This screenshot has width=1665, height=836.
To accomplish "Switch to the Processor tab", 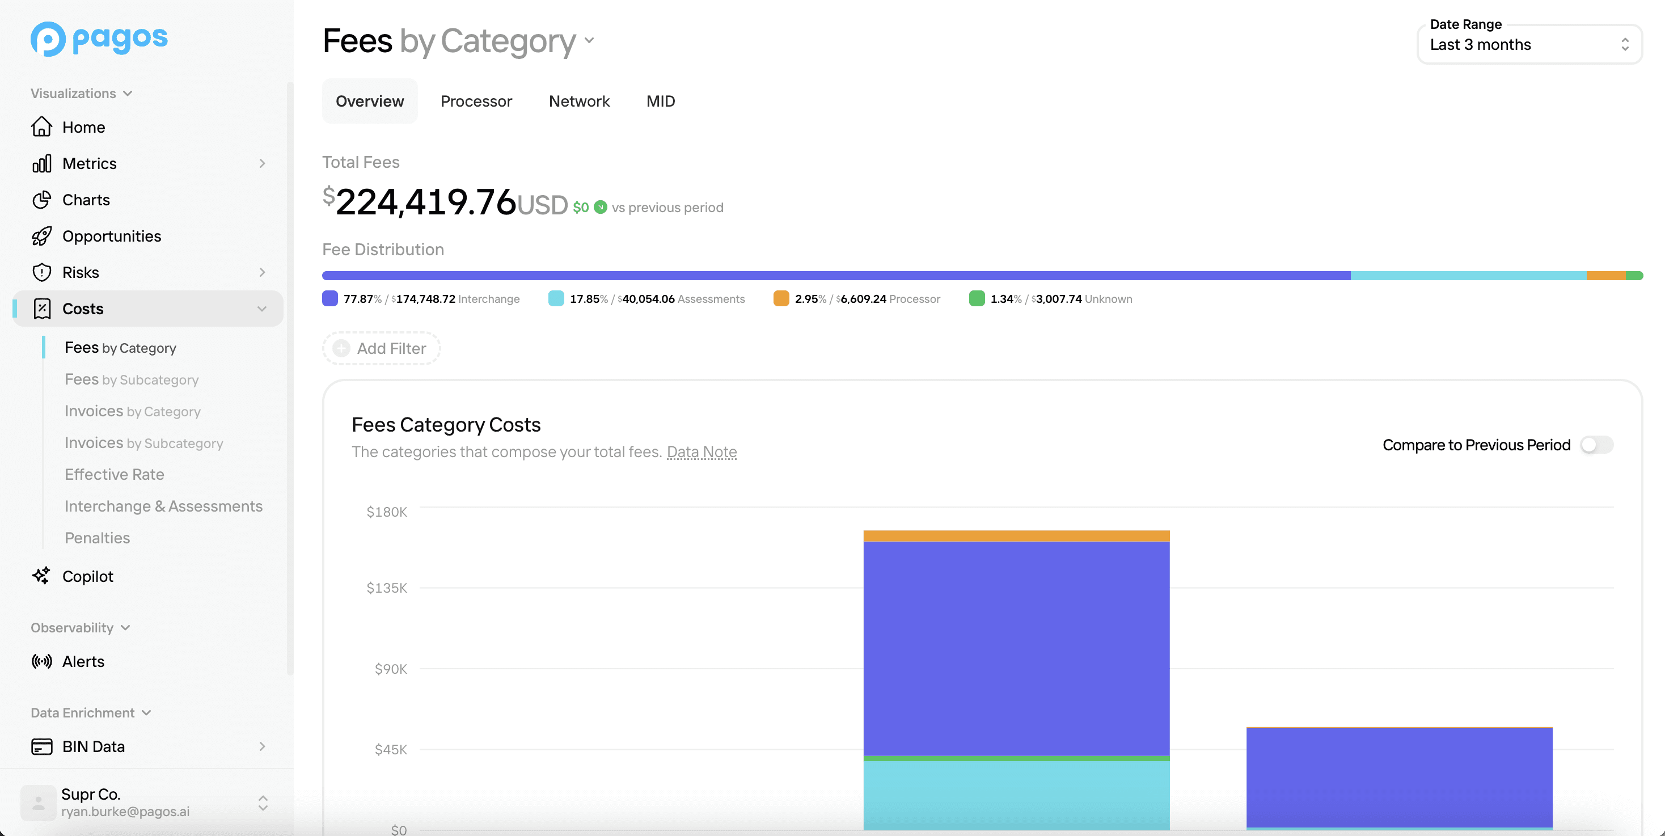I will point(476,102).
